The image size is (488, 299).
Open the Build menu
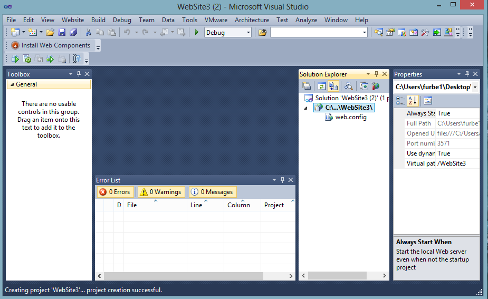point(98,20)
